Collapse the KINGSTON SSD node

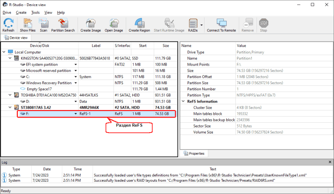tap(10, 58)
